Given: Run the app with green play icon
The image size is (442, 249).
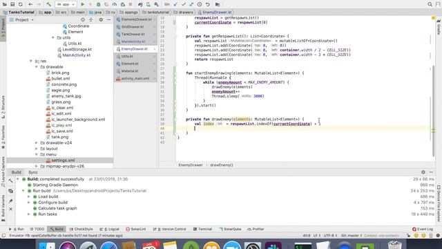Looking at the screenshot, I should [x=83, y=4].
